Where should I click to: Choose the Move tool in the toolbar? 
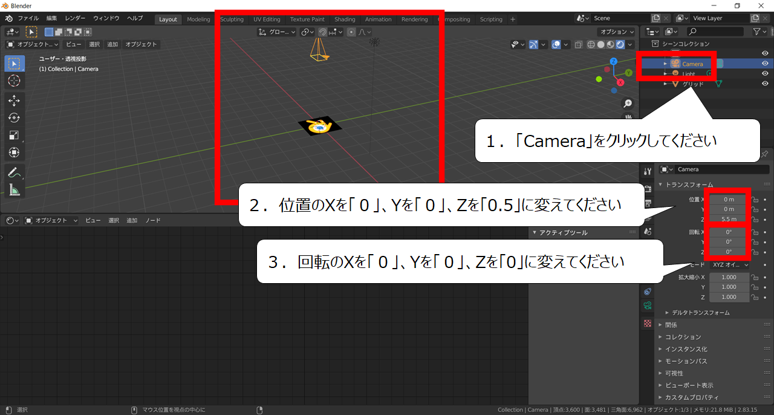(15, 100)
